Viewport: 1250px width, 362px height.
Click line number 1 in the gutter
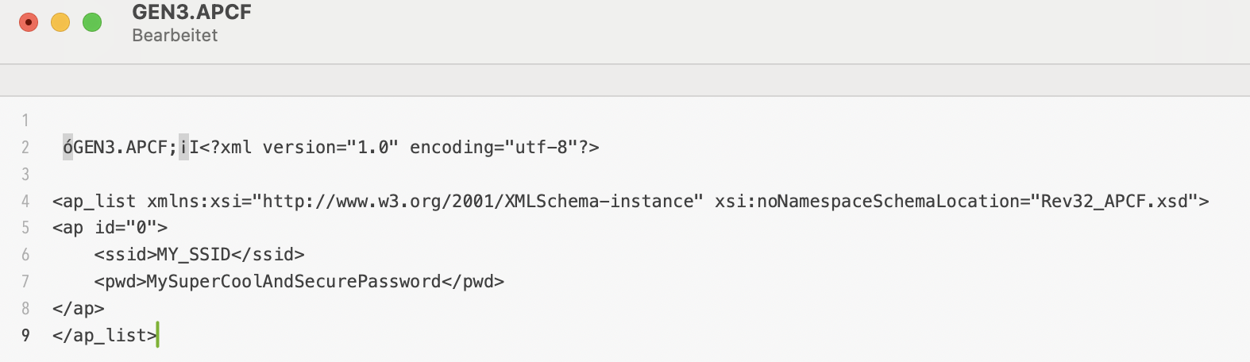tap(25, 121)
